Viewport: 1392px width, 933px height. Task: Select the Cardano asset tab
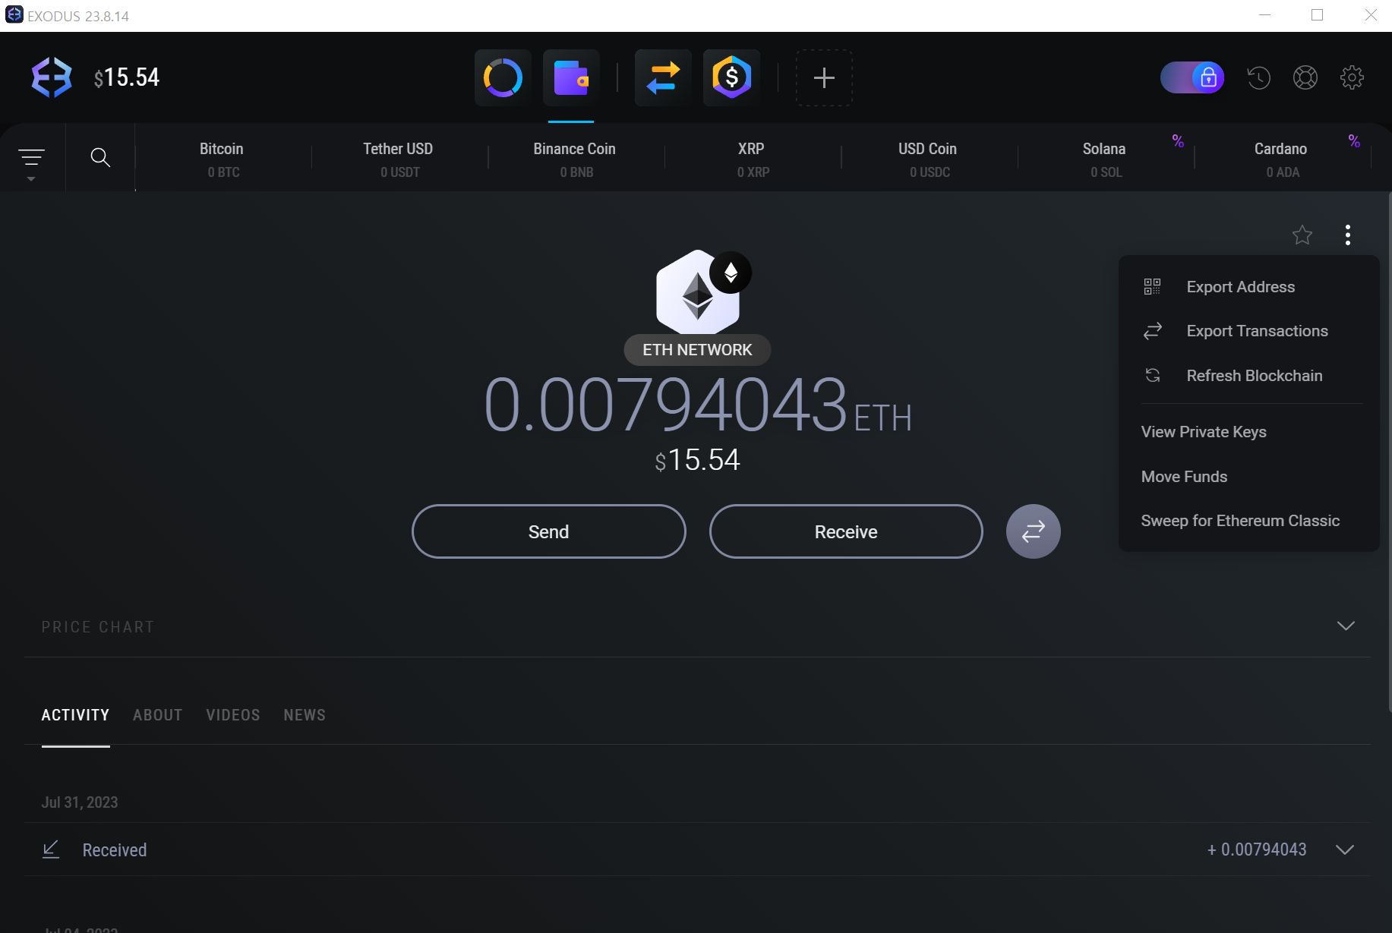1282,159
